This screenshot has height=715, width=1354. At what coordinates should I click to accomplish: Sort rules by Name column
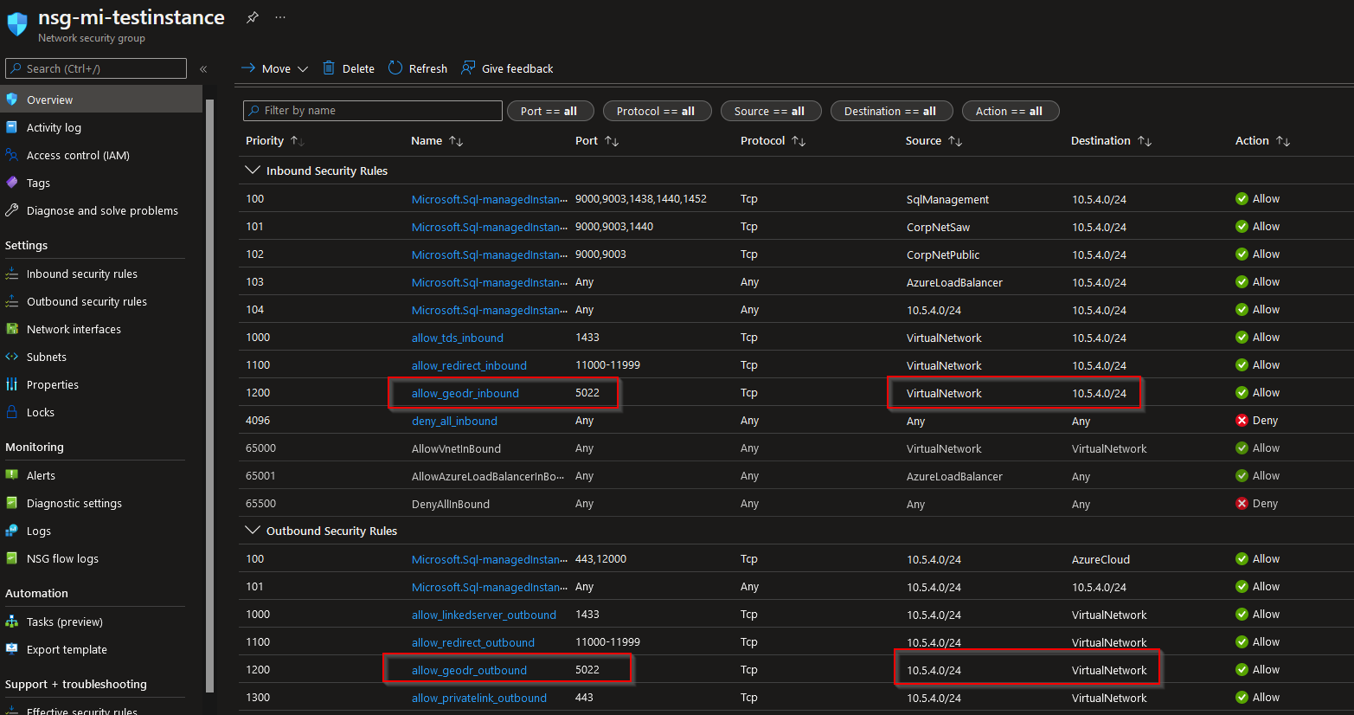tap(437, 140)
